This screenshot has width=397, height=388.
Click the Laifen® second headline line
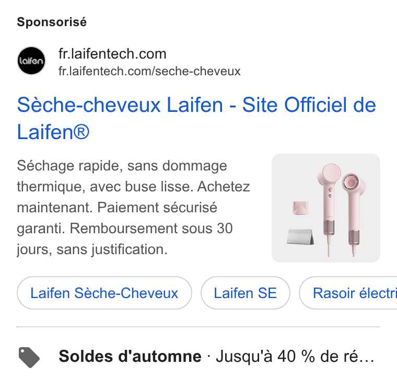[53, 132]
